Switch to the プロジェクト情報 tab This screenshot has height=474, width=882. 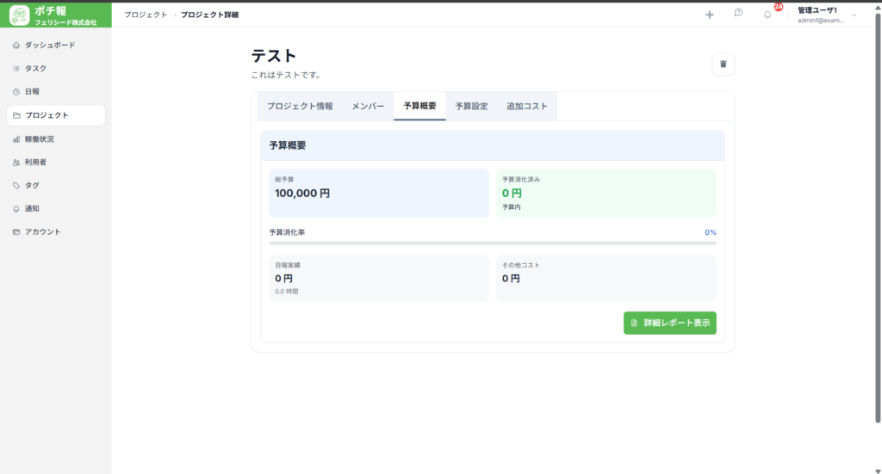tap(300, 107)
